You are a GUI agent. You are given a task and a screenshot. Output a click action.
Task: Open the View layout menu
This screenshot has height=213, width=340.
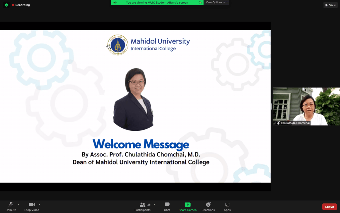pos(331,5)
